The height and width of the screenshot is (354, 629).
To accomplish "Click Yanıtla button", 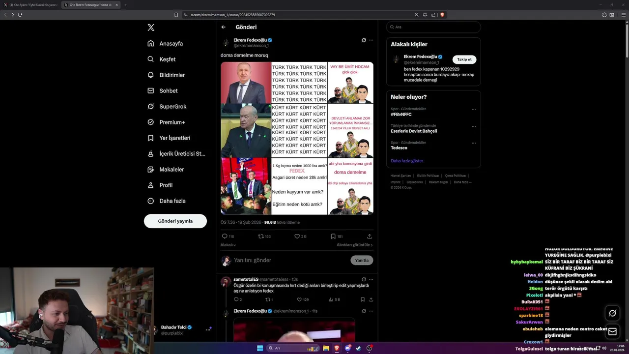I will [362, 260].
